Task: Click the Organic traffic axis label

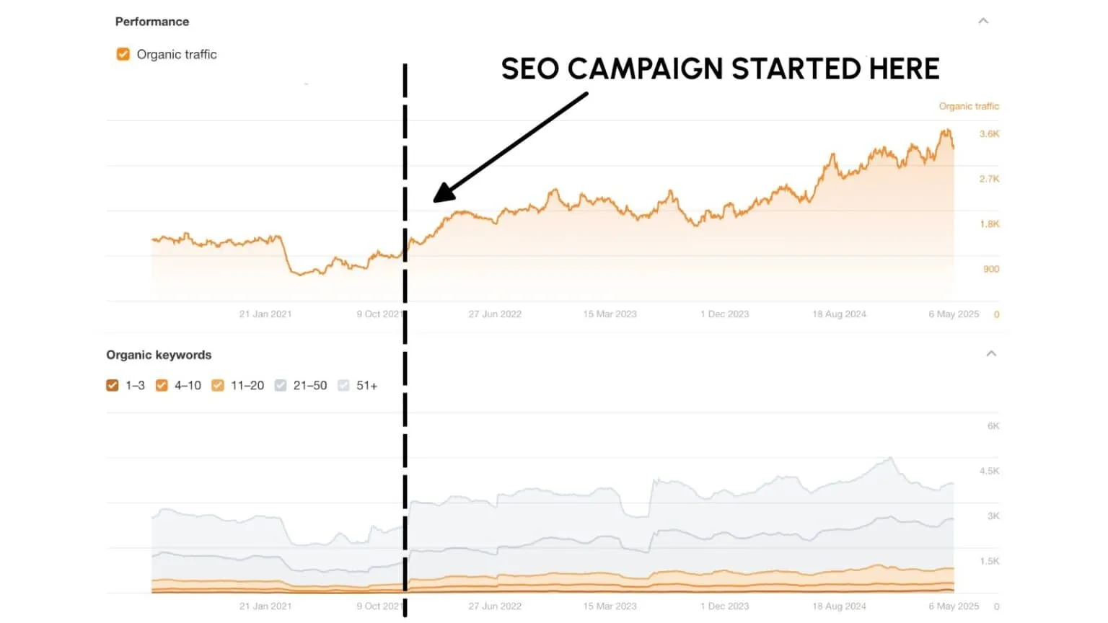Action: click(x=969, y=105)
